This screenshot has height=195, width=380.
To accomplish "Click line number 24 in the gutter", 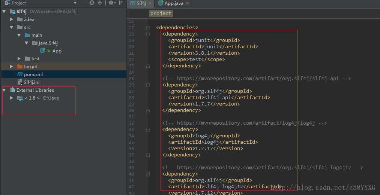I will 131,72.
